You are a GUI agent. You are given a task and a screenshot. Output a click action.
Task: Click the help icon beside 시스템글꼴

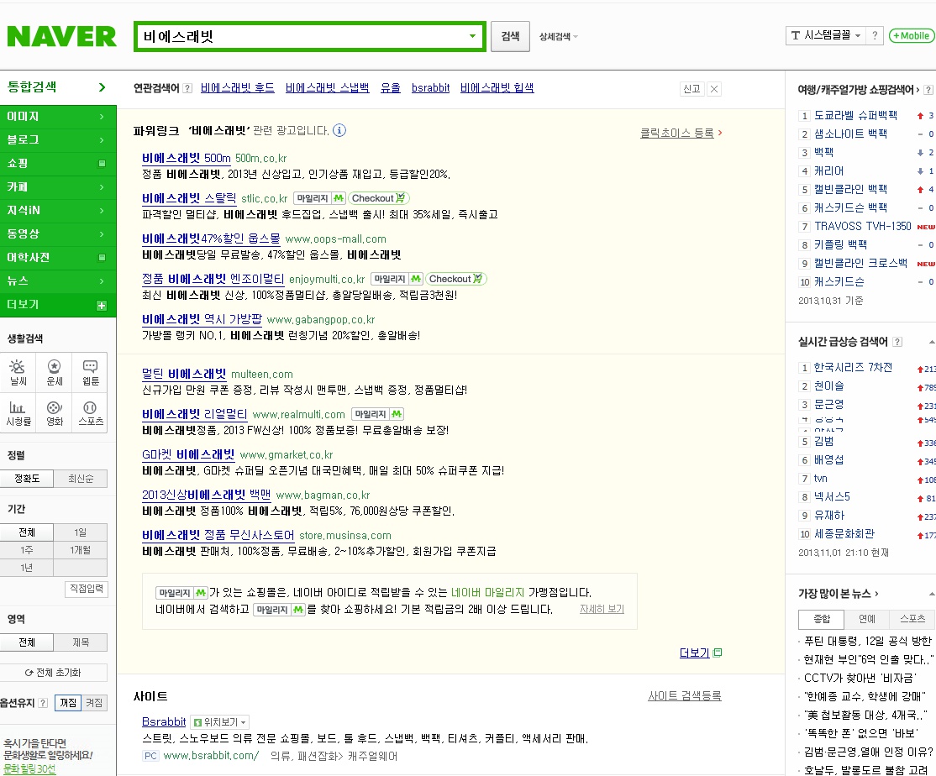(x=875, y=36)
